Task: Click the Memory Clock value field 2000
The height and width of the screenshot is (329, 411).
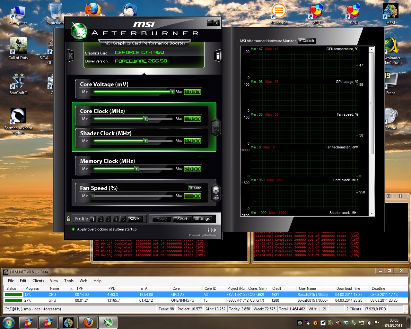Action: [x=192, y=169]
